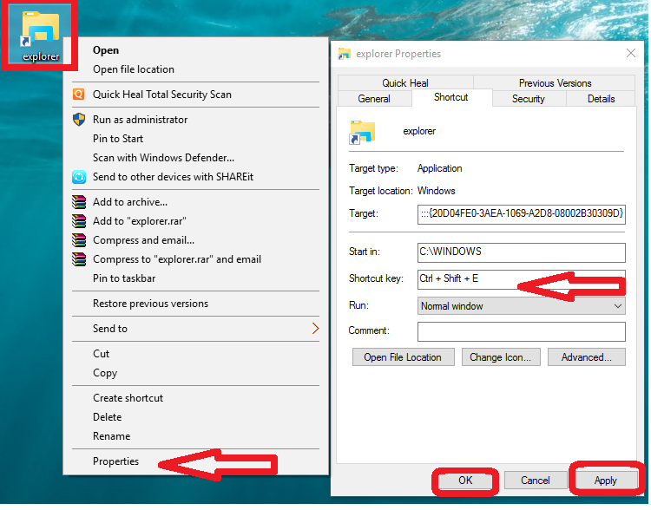Screen dimensions: 651x510
Task: Click the Properties dialog title bar icon
Action: 345,54
